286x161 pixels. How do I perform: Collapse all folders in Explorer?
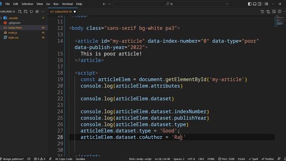[x=37, y=12]
